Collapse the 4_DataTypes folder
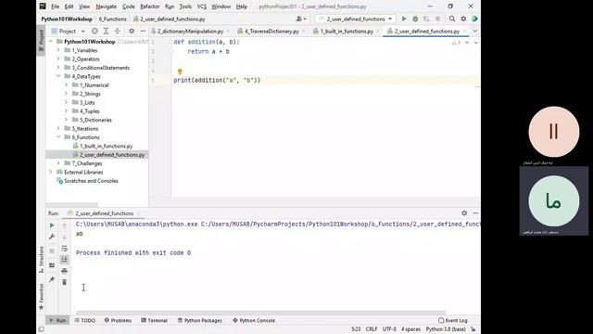The height and width of the screenshot is (334, 593). coord(58,76)
